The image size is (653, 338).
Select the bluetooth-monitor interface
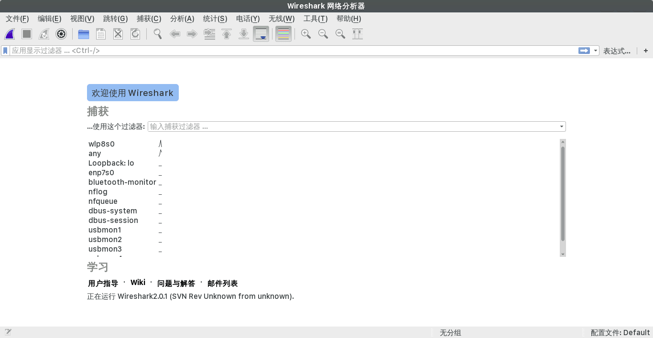122,182
